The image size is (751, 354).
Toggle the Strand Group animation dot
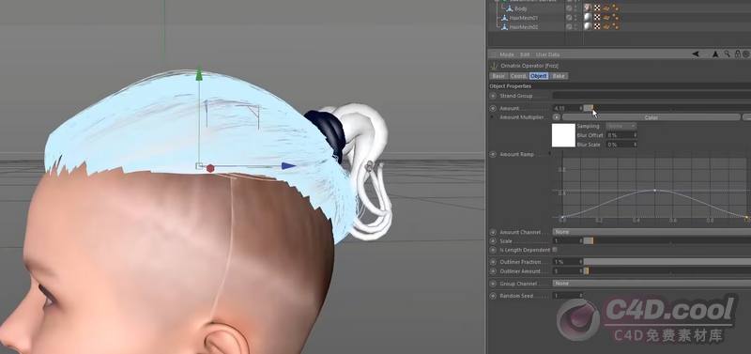click(494, 96)
